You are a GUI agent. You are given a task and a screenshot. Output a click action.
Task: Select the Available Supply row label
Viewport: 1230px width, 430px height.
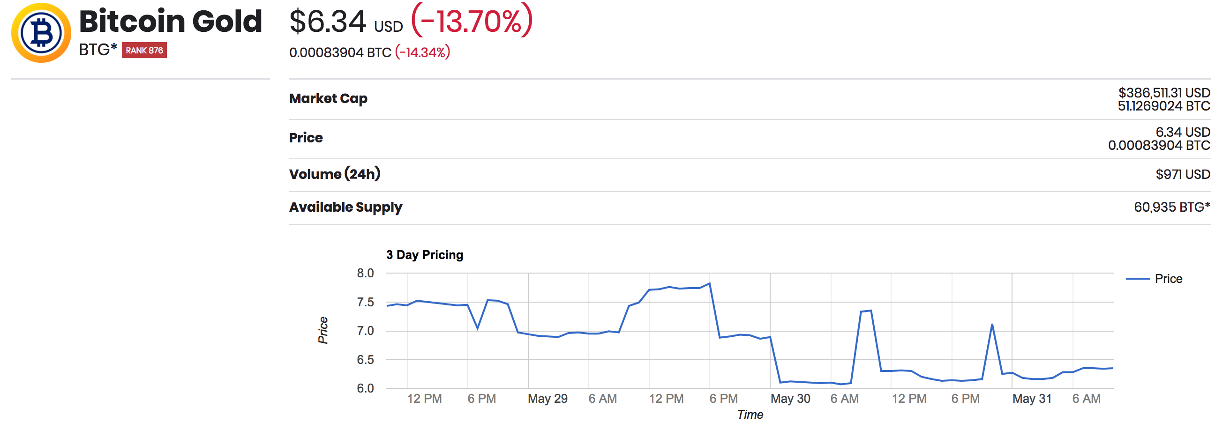tap(345, 207)
